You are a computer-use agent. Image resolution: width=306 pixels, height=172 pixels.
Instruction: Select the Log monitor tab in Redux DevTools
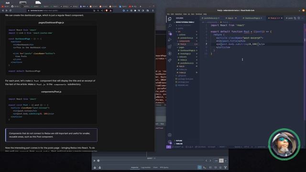146,167
